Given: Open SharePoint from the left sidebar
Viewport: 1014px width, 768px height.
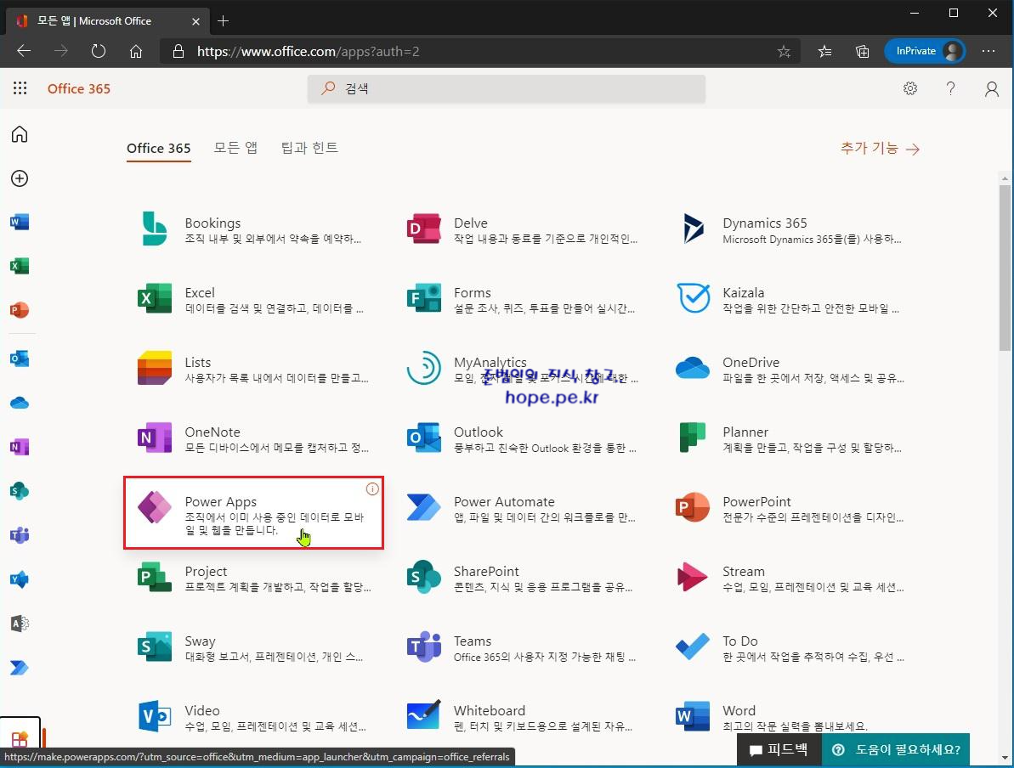Looking at the screenshot, I should (20, 491).
